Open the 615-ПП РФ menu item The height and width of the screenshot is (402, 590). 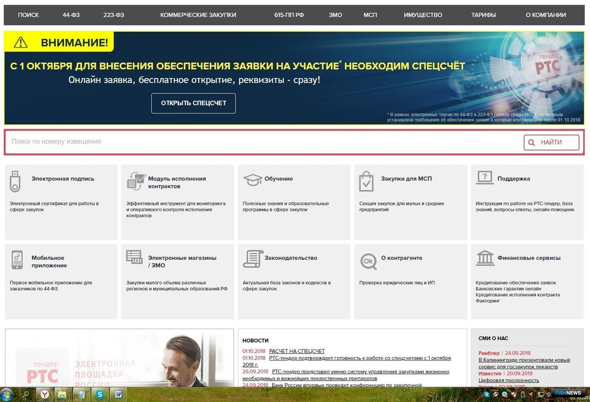tap(289, 15)
